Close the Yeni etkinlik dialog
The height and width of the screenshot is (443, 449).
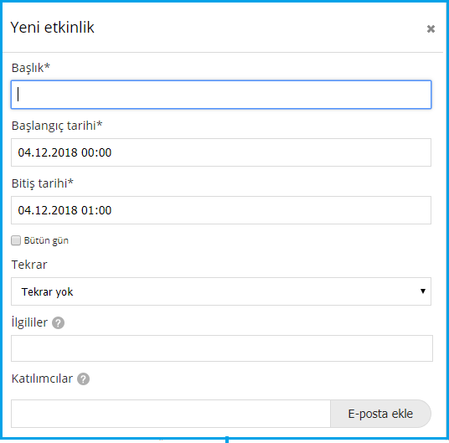(x=431, y=28)
